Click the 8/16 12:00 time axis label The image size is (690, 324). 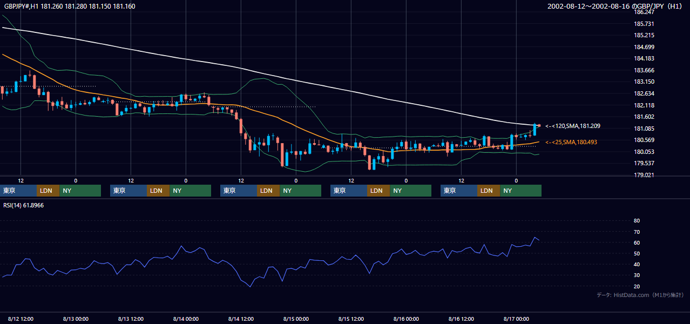pyautogui.click(x=461, y=319)
